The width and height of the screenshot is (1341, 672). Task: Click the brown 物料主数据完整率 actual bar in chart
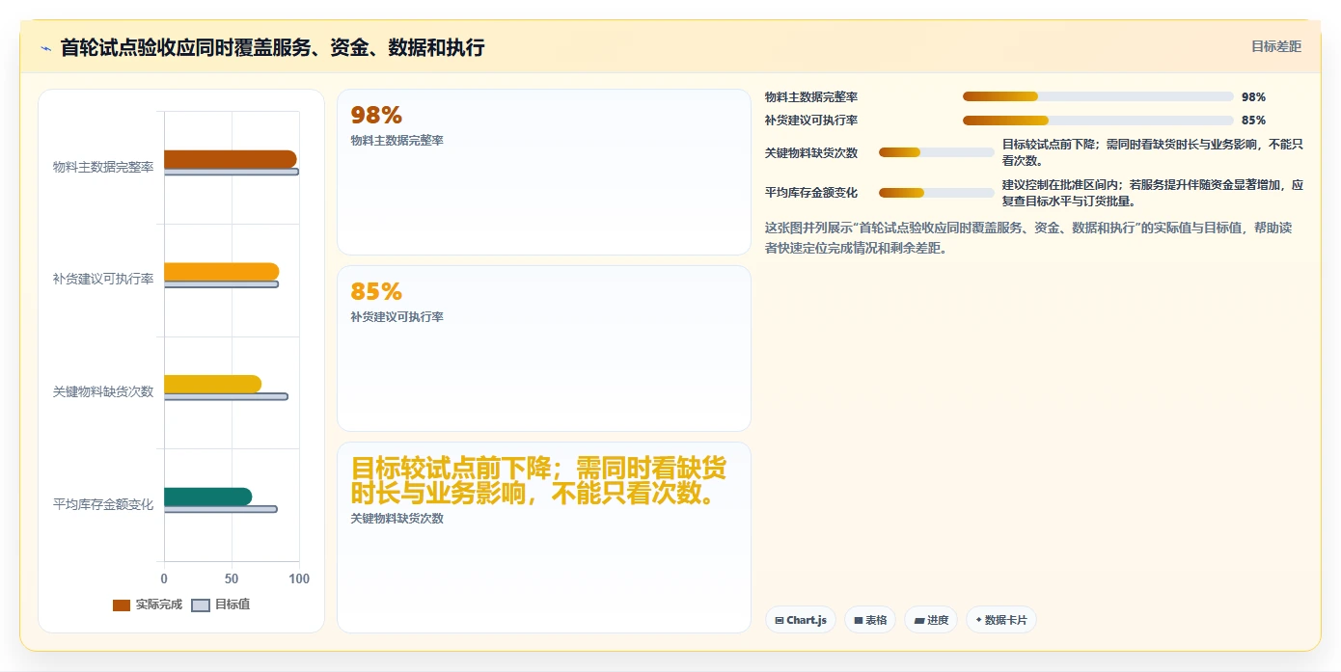230,159
